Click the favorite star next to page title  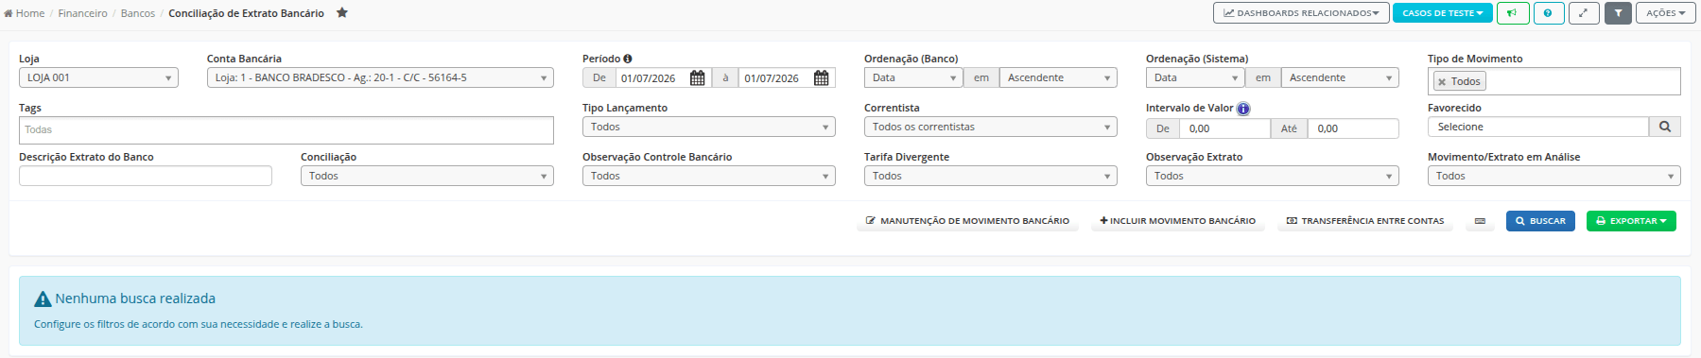click(x=342, y=13)
